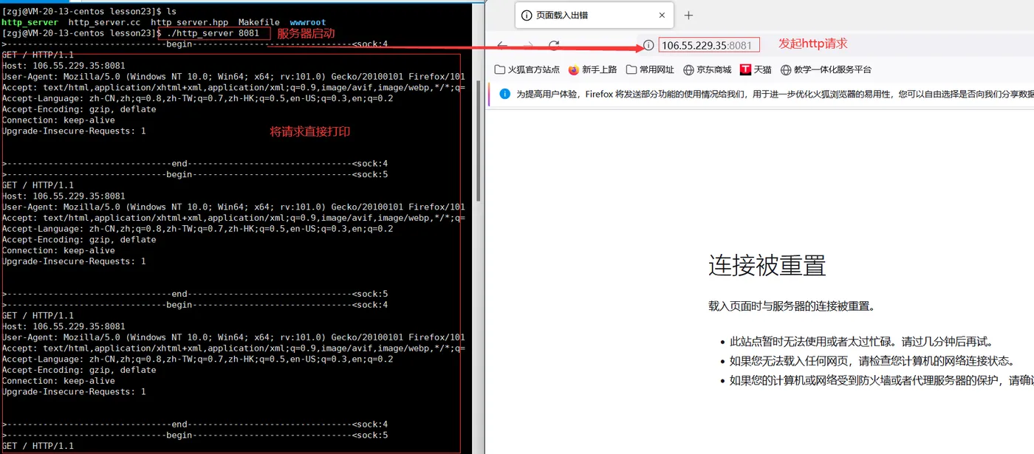1034x454 pixels.
Task: Click the ./http_server 8081 command in terminal
Action: tap(213, 33)
